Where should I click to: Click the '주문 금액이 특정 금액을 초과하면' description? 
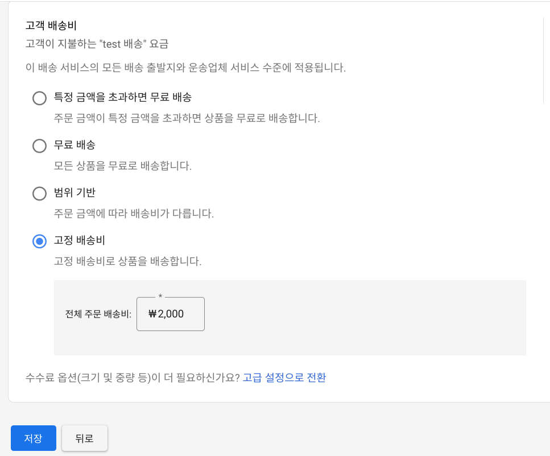[x=187, y=118]
